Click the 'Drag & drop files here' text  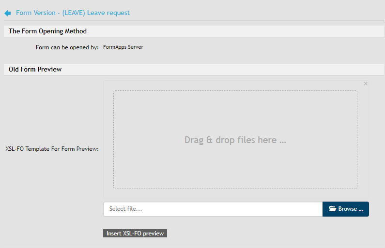[235, 140]
